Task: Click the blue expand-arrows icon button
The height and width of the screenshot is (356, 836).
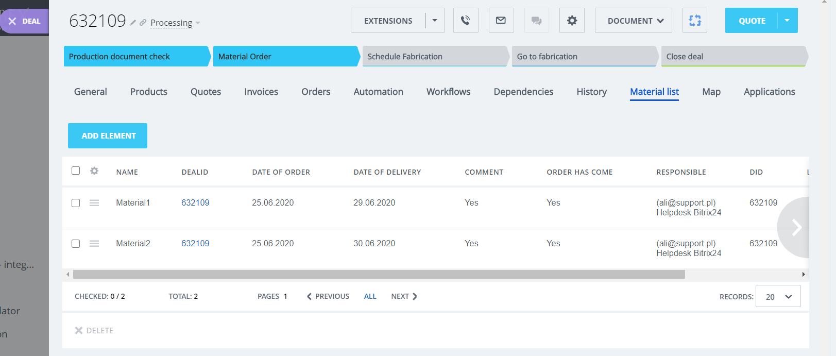Action: pos(695,21)
